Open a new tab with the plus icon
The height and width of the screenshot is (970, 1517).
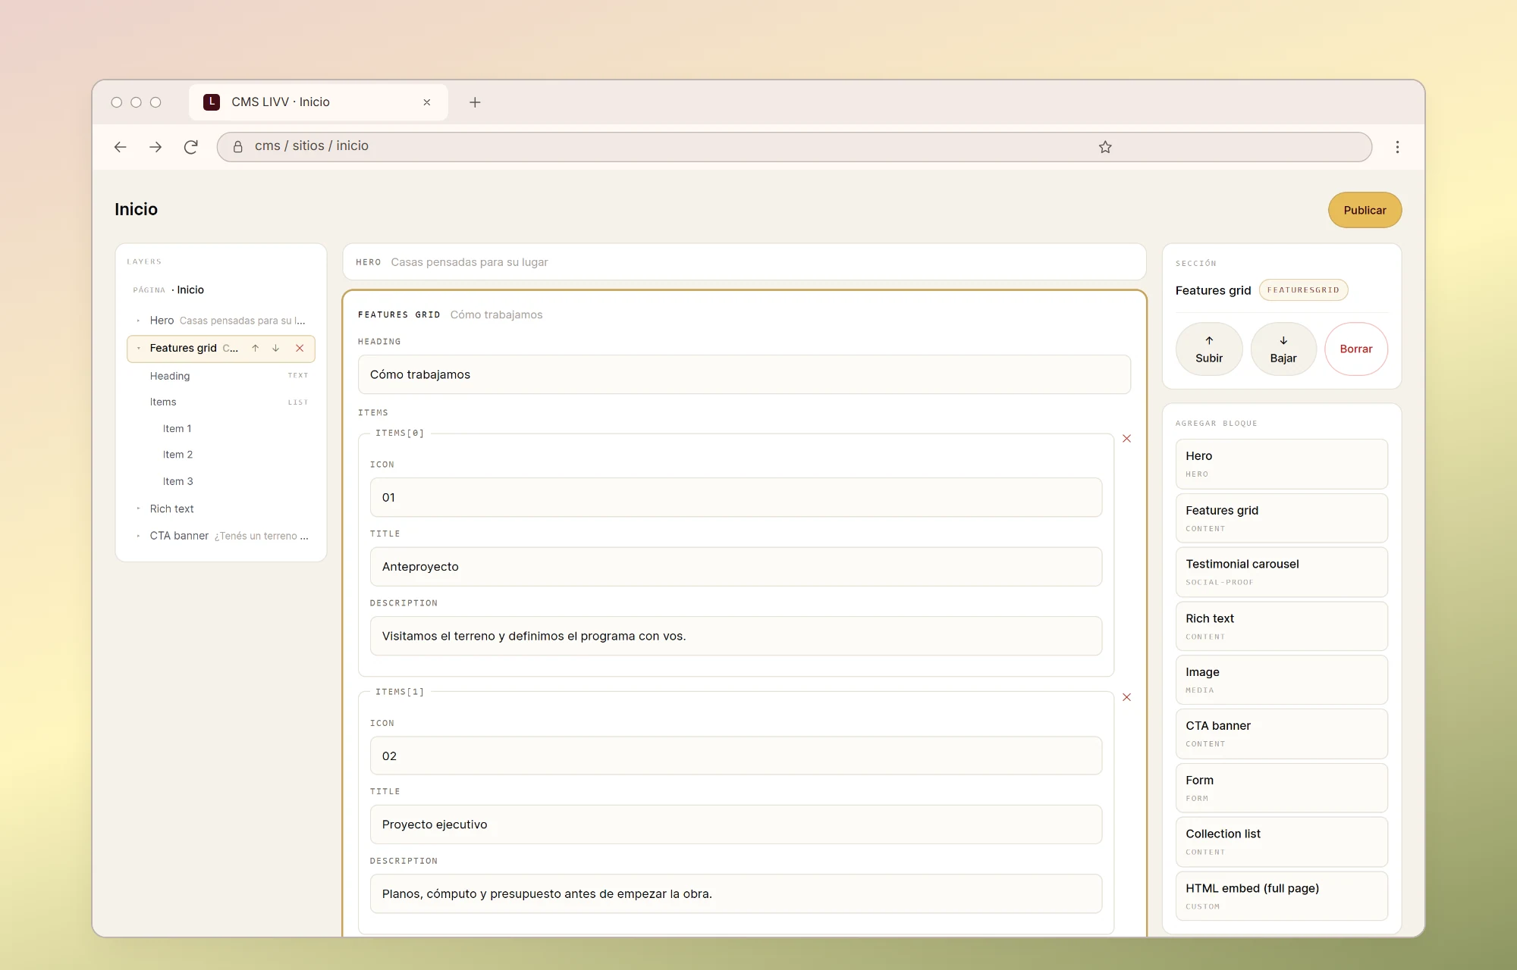(x=475, y=102)
